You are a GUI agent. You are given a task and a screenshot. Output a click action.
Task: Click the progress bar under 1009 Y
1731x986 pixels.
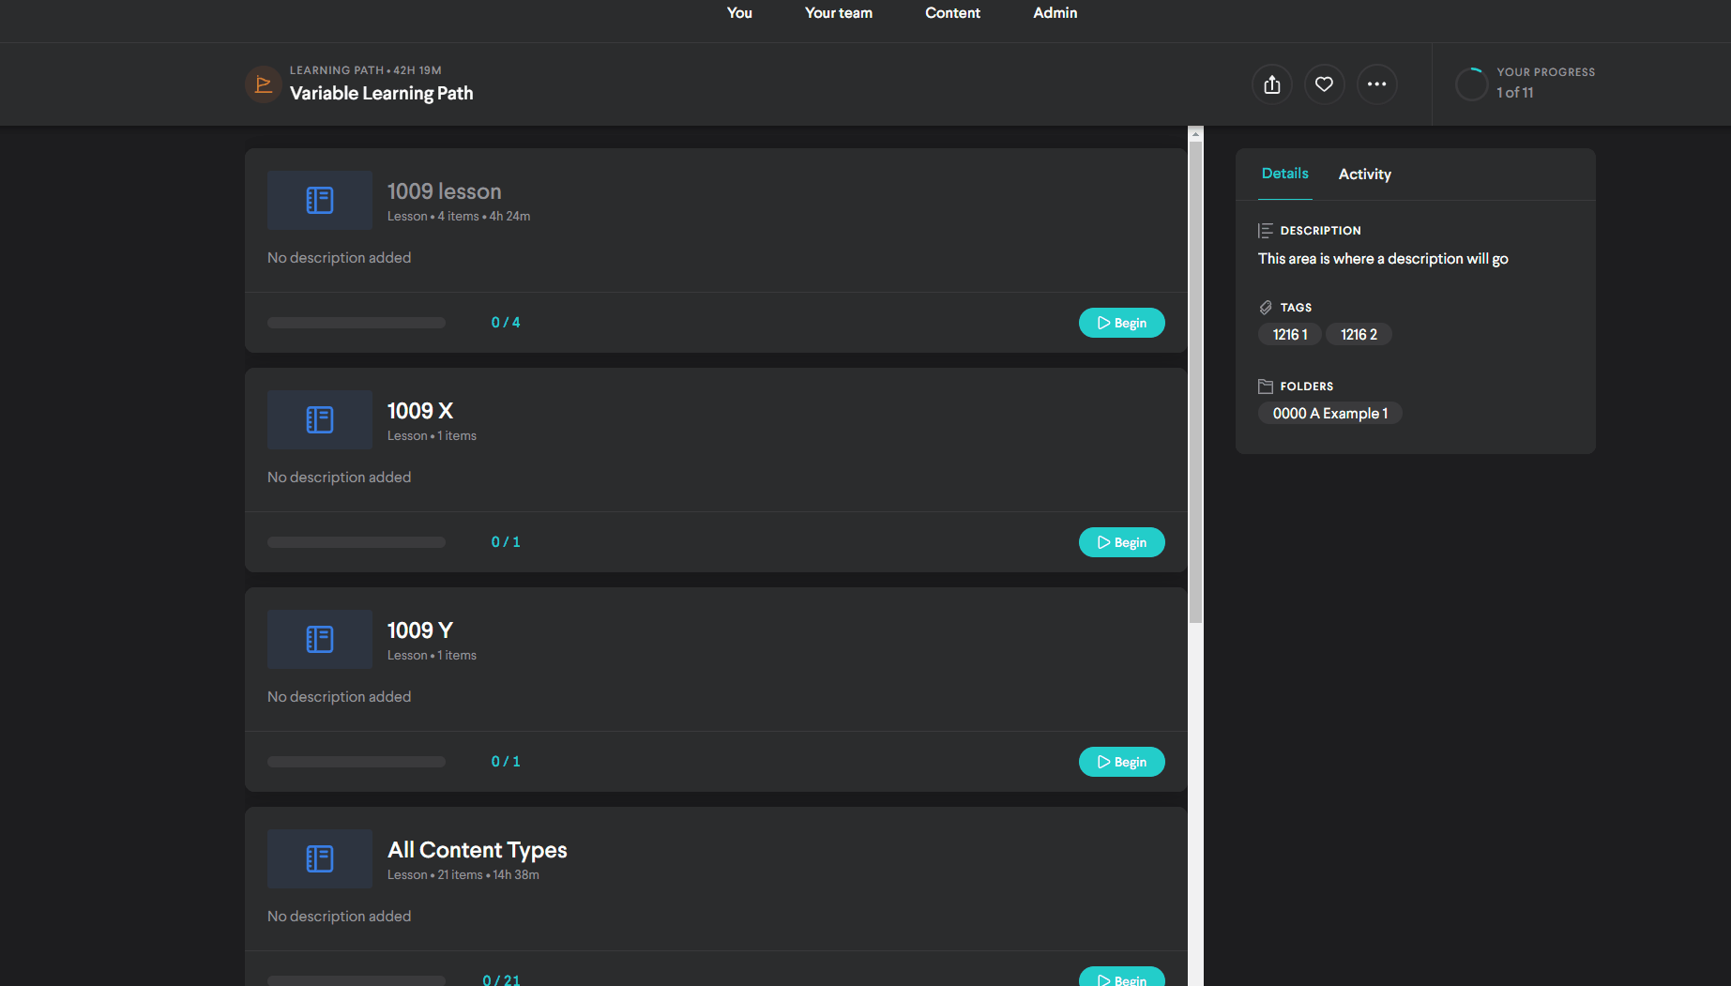click(x=357, y=761)
